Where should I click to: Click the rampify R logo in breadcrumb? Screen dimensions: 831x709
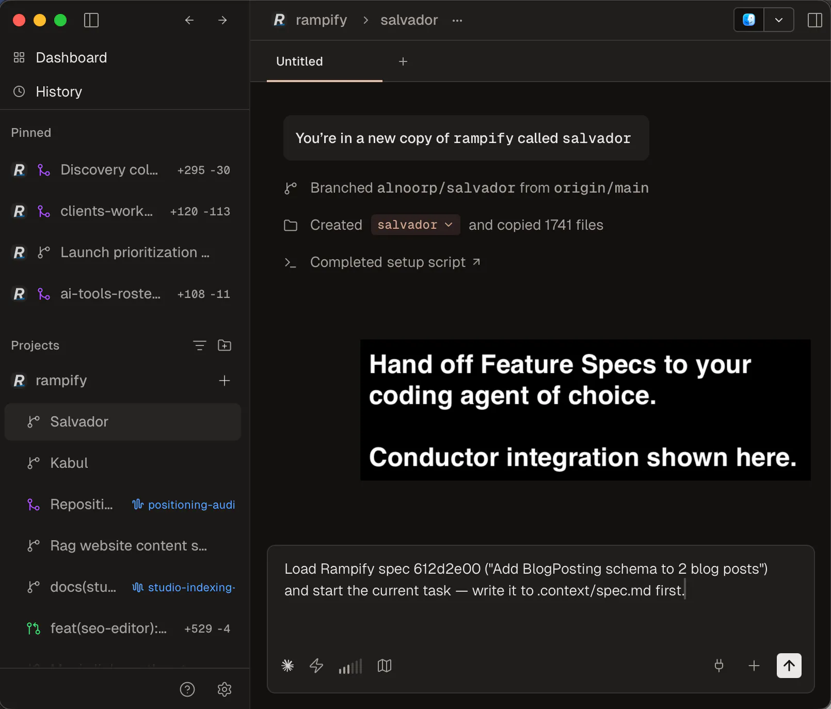[x=279, y=20]
